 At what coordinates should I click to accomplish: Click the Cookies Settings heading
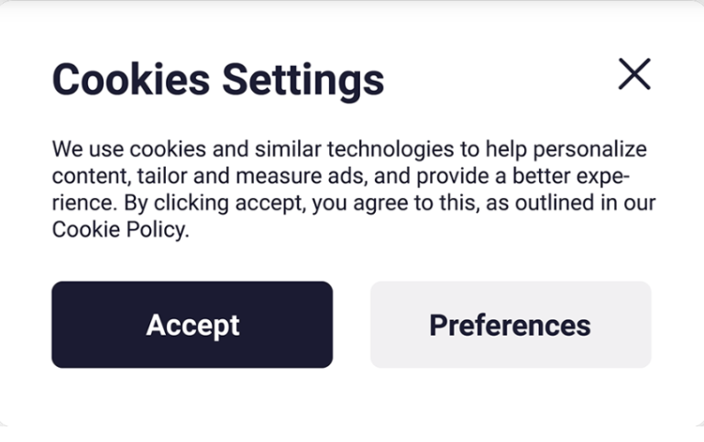click(218, 79)
